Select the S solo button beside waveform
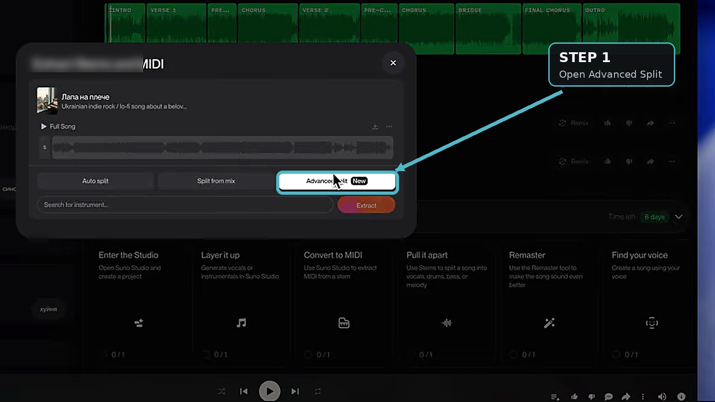Image resolution: width=715 pixels, height=402 pixels. (45, 147)
